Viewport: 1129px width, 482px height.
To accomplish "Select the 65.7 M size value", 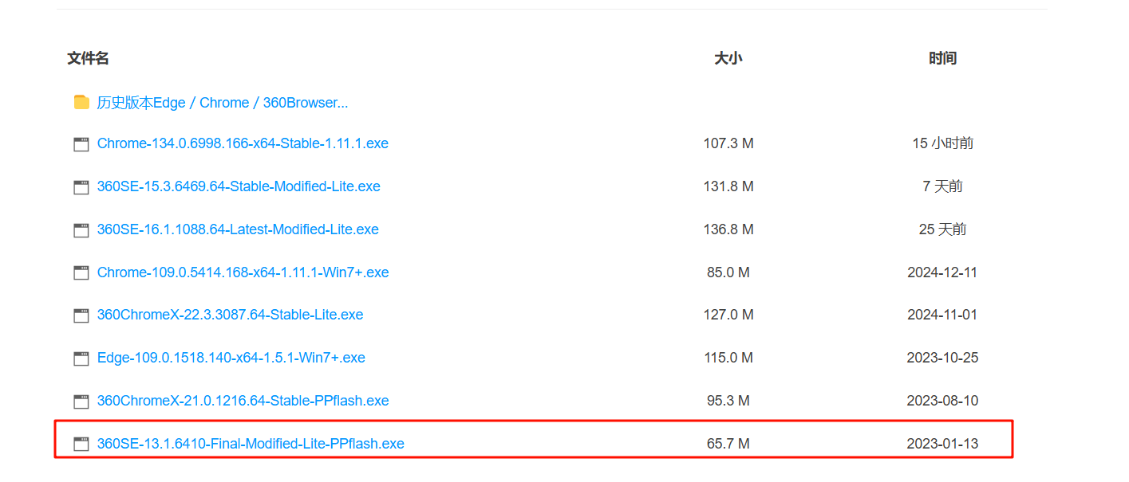I will tap(728, 444).
